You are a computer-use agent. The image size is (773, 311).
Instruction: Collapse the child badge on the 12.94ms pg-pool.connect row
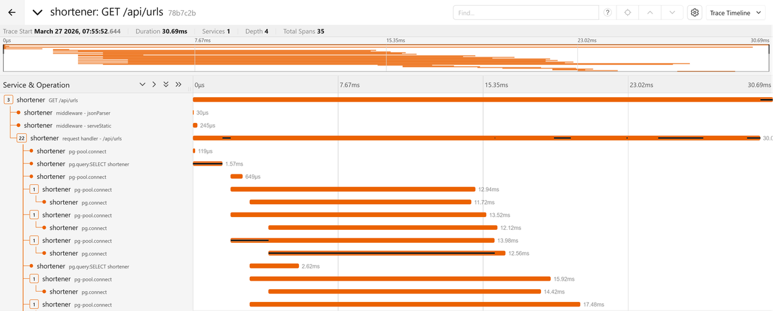click(x=33, y=189)
